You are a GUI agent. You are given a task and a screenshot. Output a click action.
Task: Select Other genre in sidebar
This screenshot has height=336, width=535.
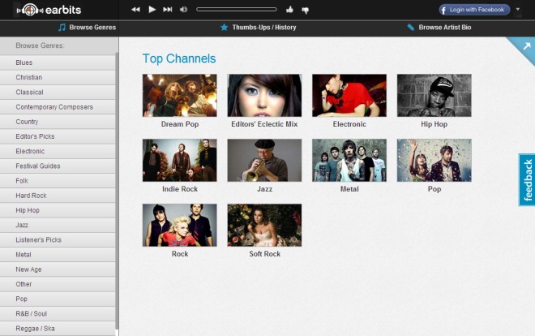pos(58,284)
